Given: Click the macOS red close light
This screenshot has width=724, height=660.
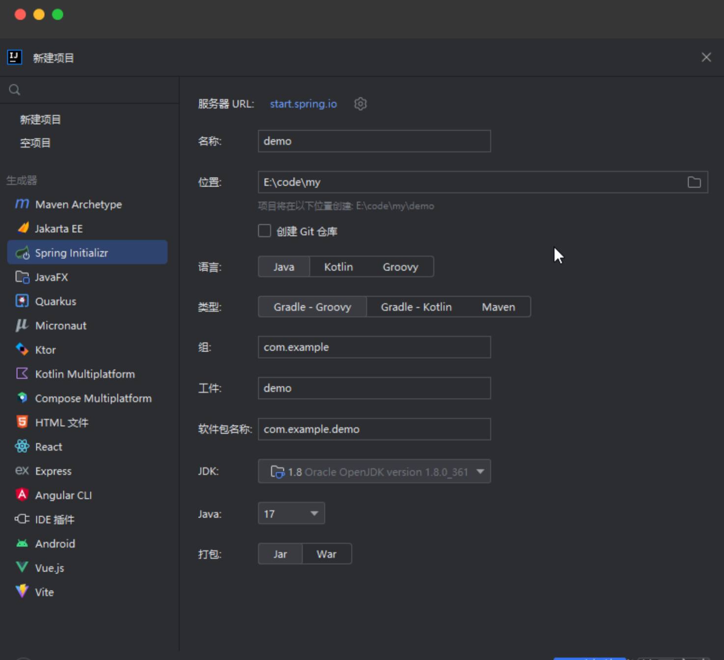Looking at the screenshot, I should (x=20, y=15).
